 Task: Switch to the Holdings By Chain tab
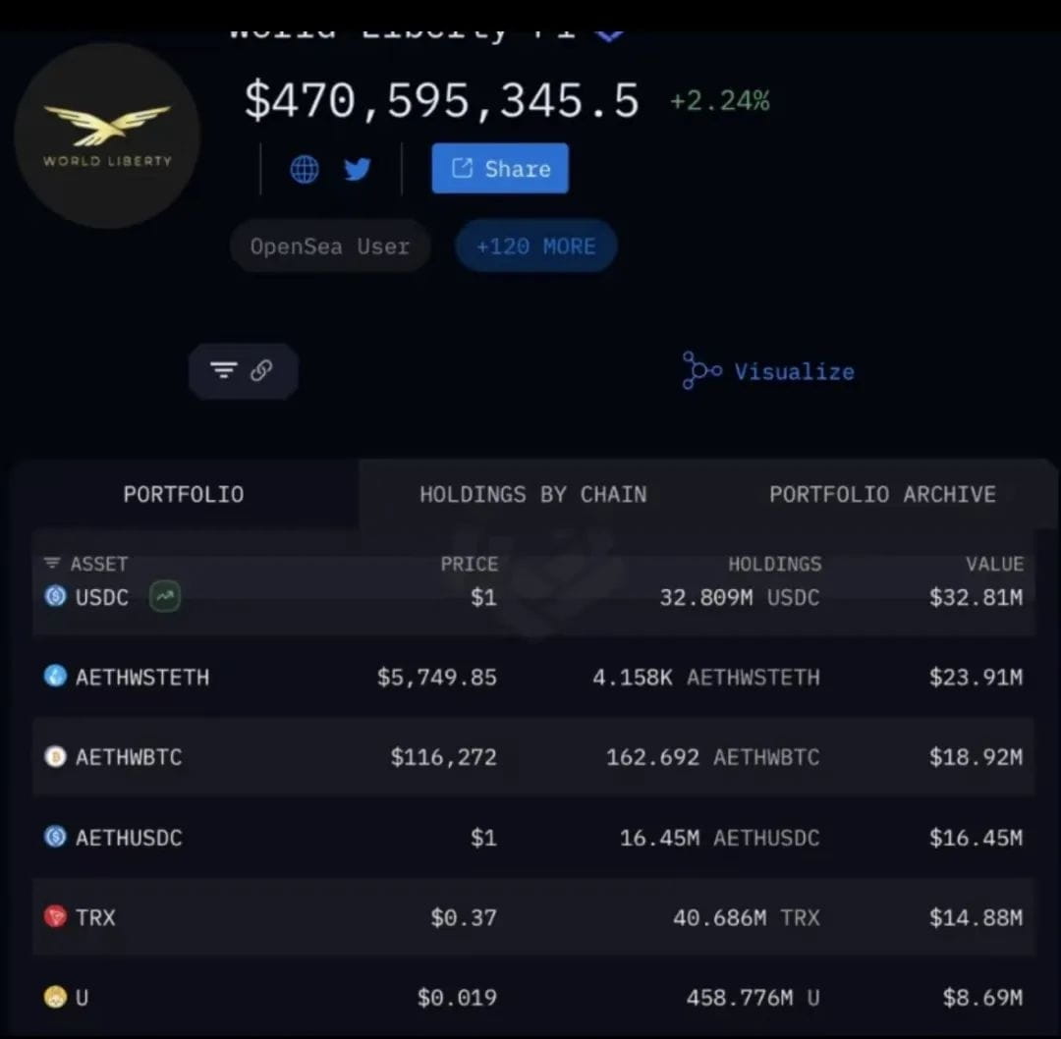tap(533, 495)
